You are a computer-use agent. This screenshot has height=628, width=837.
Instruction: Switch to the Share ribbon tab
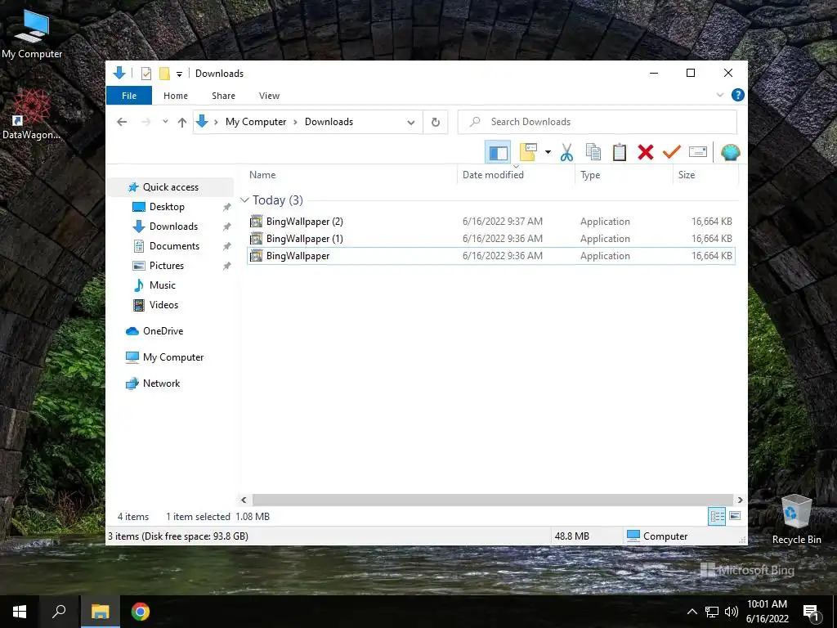point(223,96)
